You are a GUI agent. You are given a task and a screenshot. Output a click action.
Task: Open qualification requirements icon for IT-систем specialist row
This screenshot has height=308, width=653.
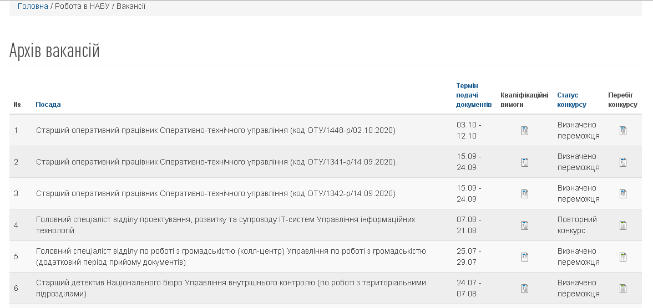(x=525, y=225)
